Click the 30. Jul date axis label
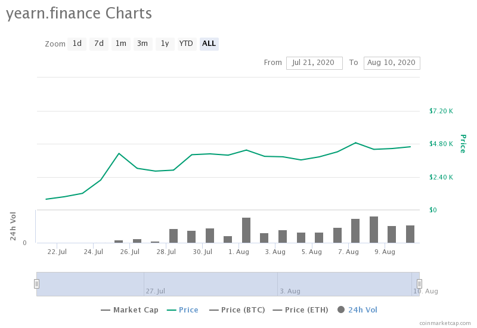This screenshot has height=328, width=477. 203,252
